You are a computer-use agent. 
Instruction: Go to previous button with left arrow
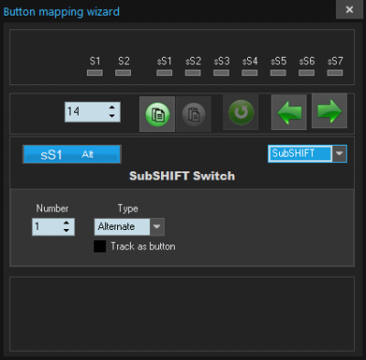[288, 113]
